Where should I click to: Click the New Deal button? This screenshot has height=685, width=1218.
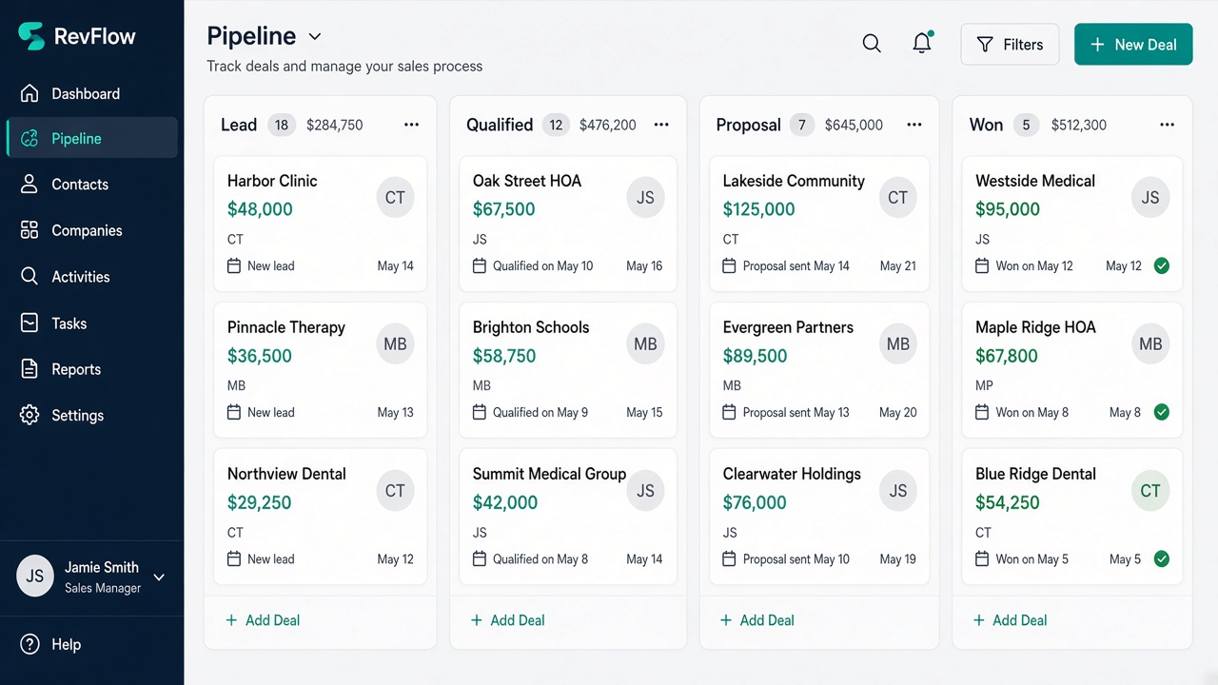1133,44
